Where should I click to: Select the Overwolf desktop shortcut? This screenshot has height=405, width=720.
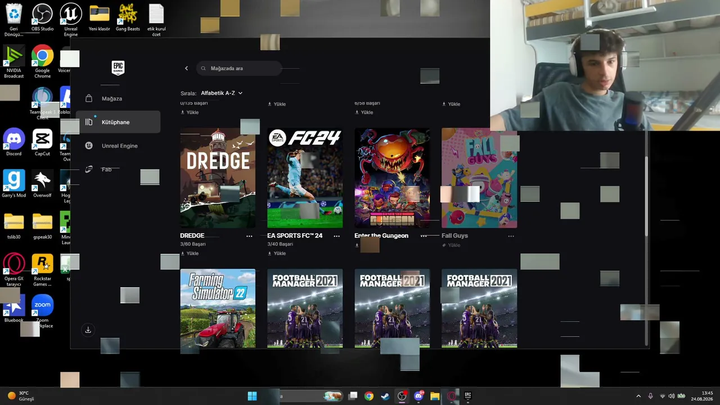tap(42, 184)
